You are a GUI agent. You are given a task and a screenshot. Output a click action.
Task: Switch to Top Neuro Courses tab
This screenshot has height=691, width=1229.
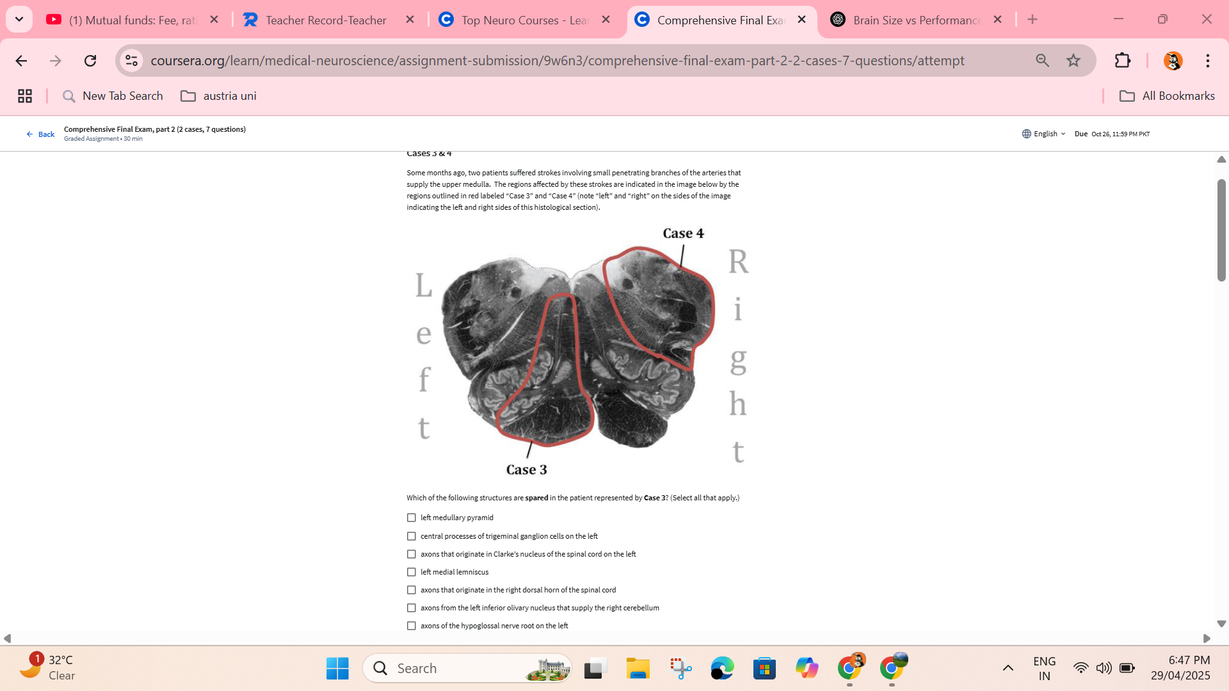point(524,20)
